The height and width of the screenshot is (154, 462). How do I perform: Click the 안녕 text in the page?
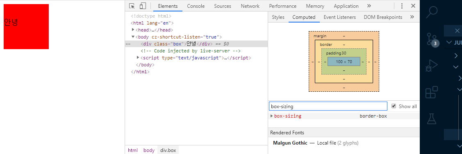[x=11, y=22]
